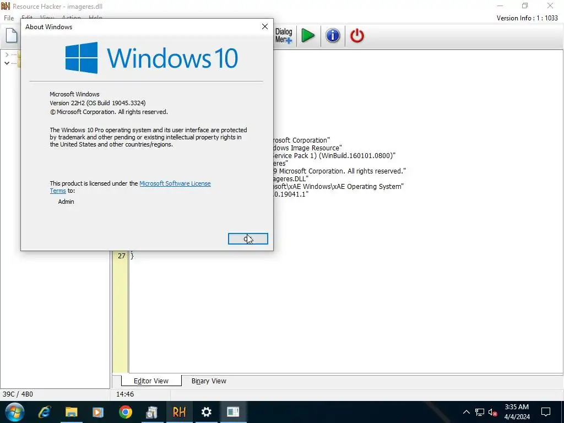Image resolution: width=564 pixels, height=423 pixels.
Task: Click the status bar position 14:46
Action: [125, 394]
